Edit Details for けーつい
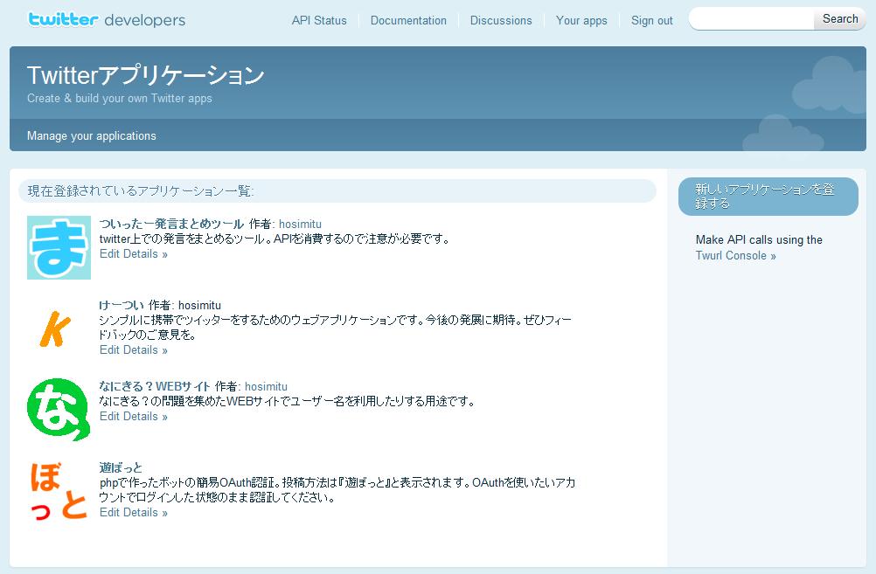The image size is (876, 574). (134, 350)
